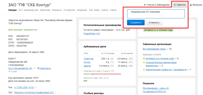Click yellow marker dot for Значительная сумма

click(144, 70)
